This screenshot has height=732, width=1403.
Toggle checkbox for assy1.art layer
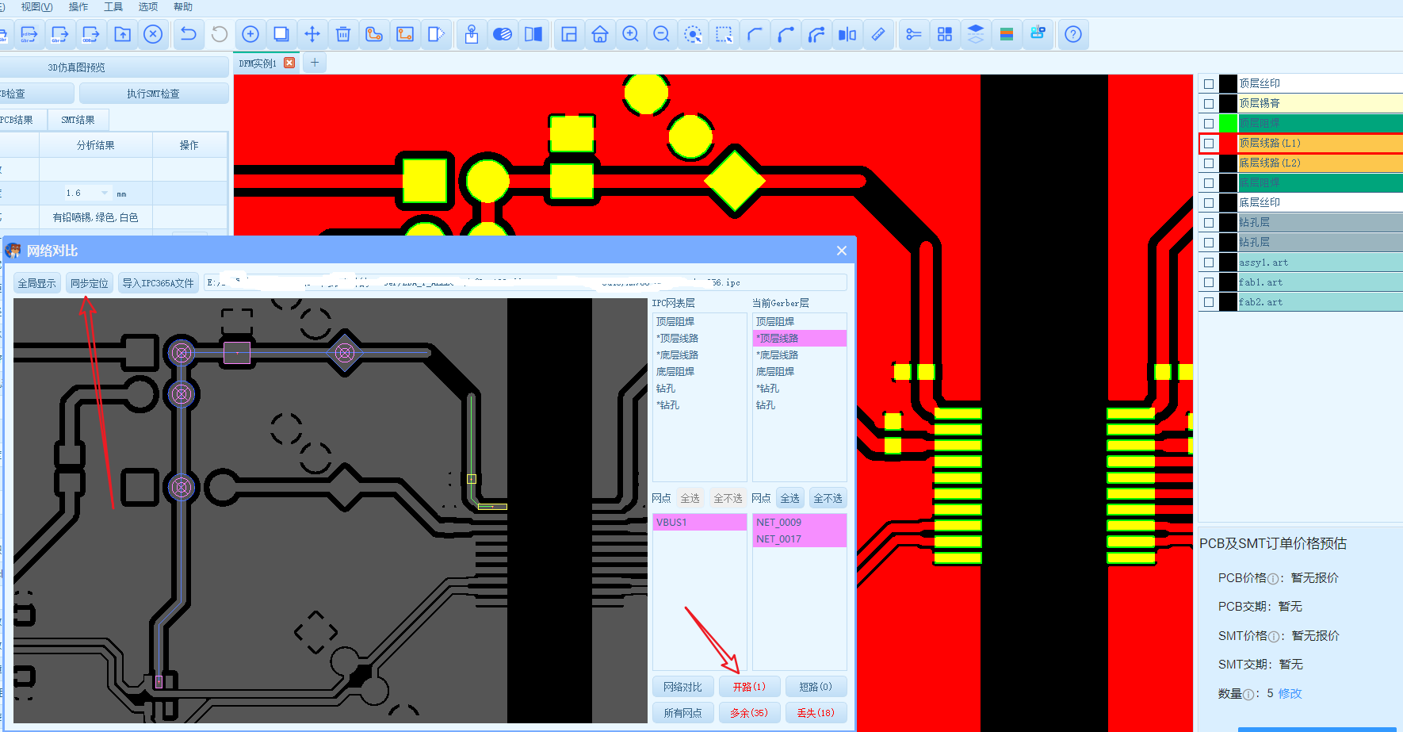pos(1208,263)
